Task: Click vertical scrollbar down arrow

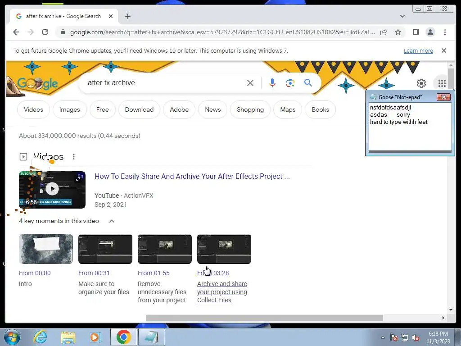Action: pyautogui.click(x=451, y=310)
